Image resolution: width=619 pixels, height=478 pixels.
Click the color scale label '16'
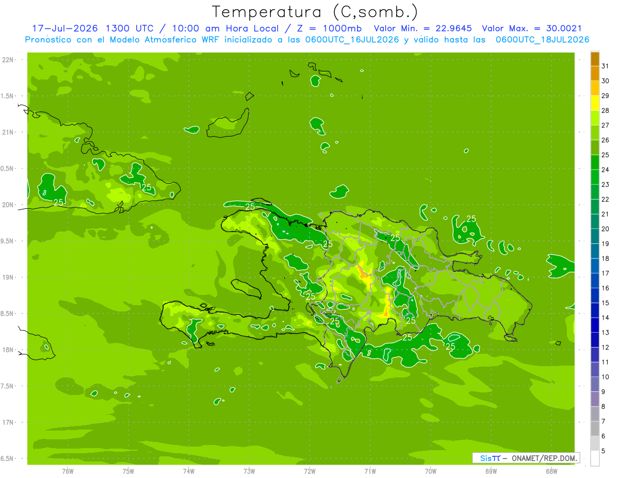pyautogui.click(x=606, y=288)
